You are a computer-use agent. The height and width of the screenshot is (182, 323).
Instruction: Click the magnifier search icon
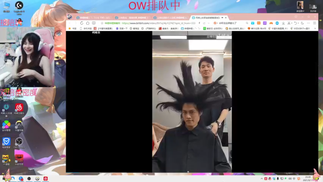(247, 23)
